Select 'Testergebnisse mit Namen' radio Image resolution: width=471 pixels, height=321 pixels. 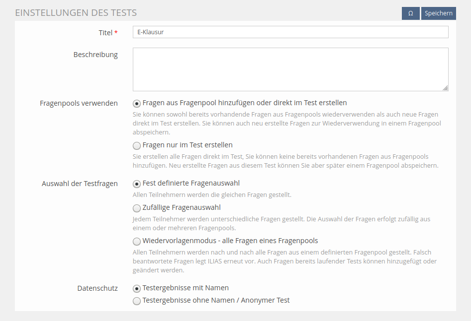click(x=137, y=289)
